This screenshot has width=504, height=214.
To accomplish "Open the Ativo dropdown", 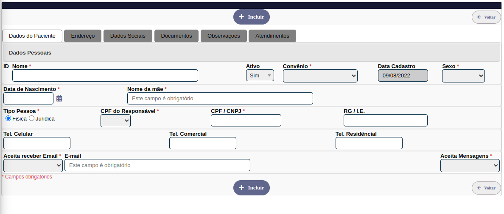I will (260, 76).
